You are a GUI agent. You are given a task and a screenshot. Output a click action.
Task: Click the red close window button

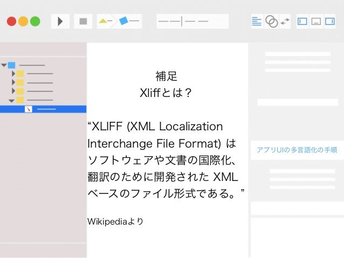coord(11,21)
